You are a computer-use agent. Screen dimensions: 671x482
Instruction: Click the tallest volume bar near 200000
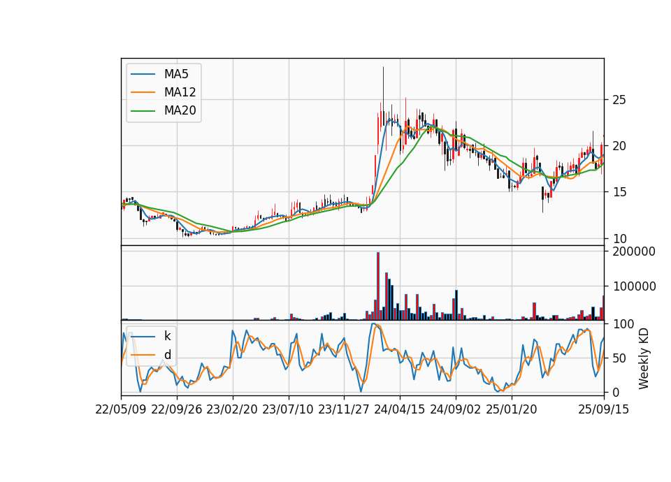tap(378, 286)
